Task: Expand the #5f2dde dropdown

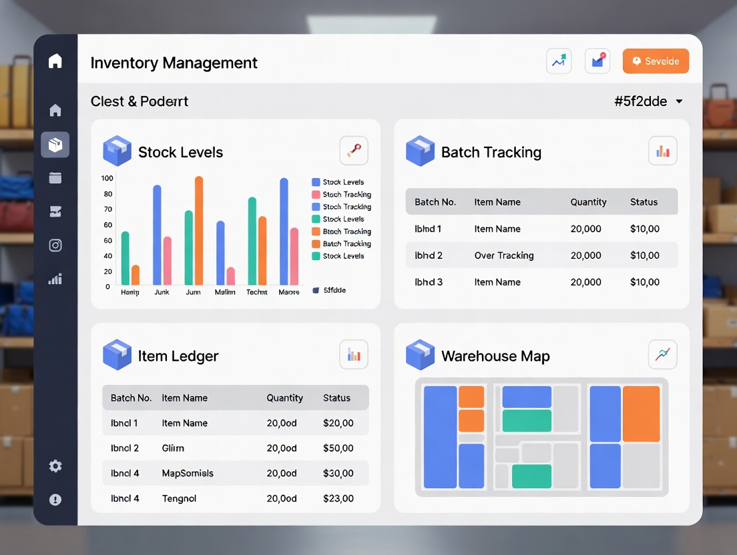Action: 679,101
